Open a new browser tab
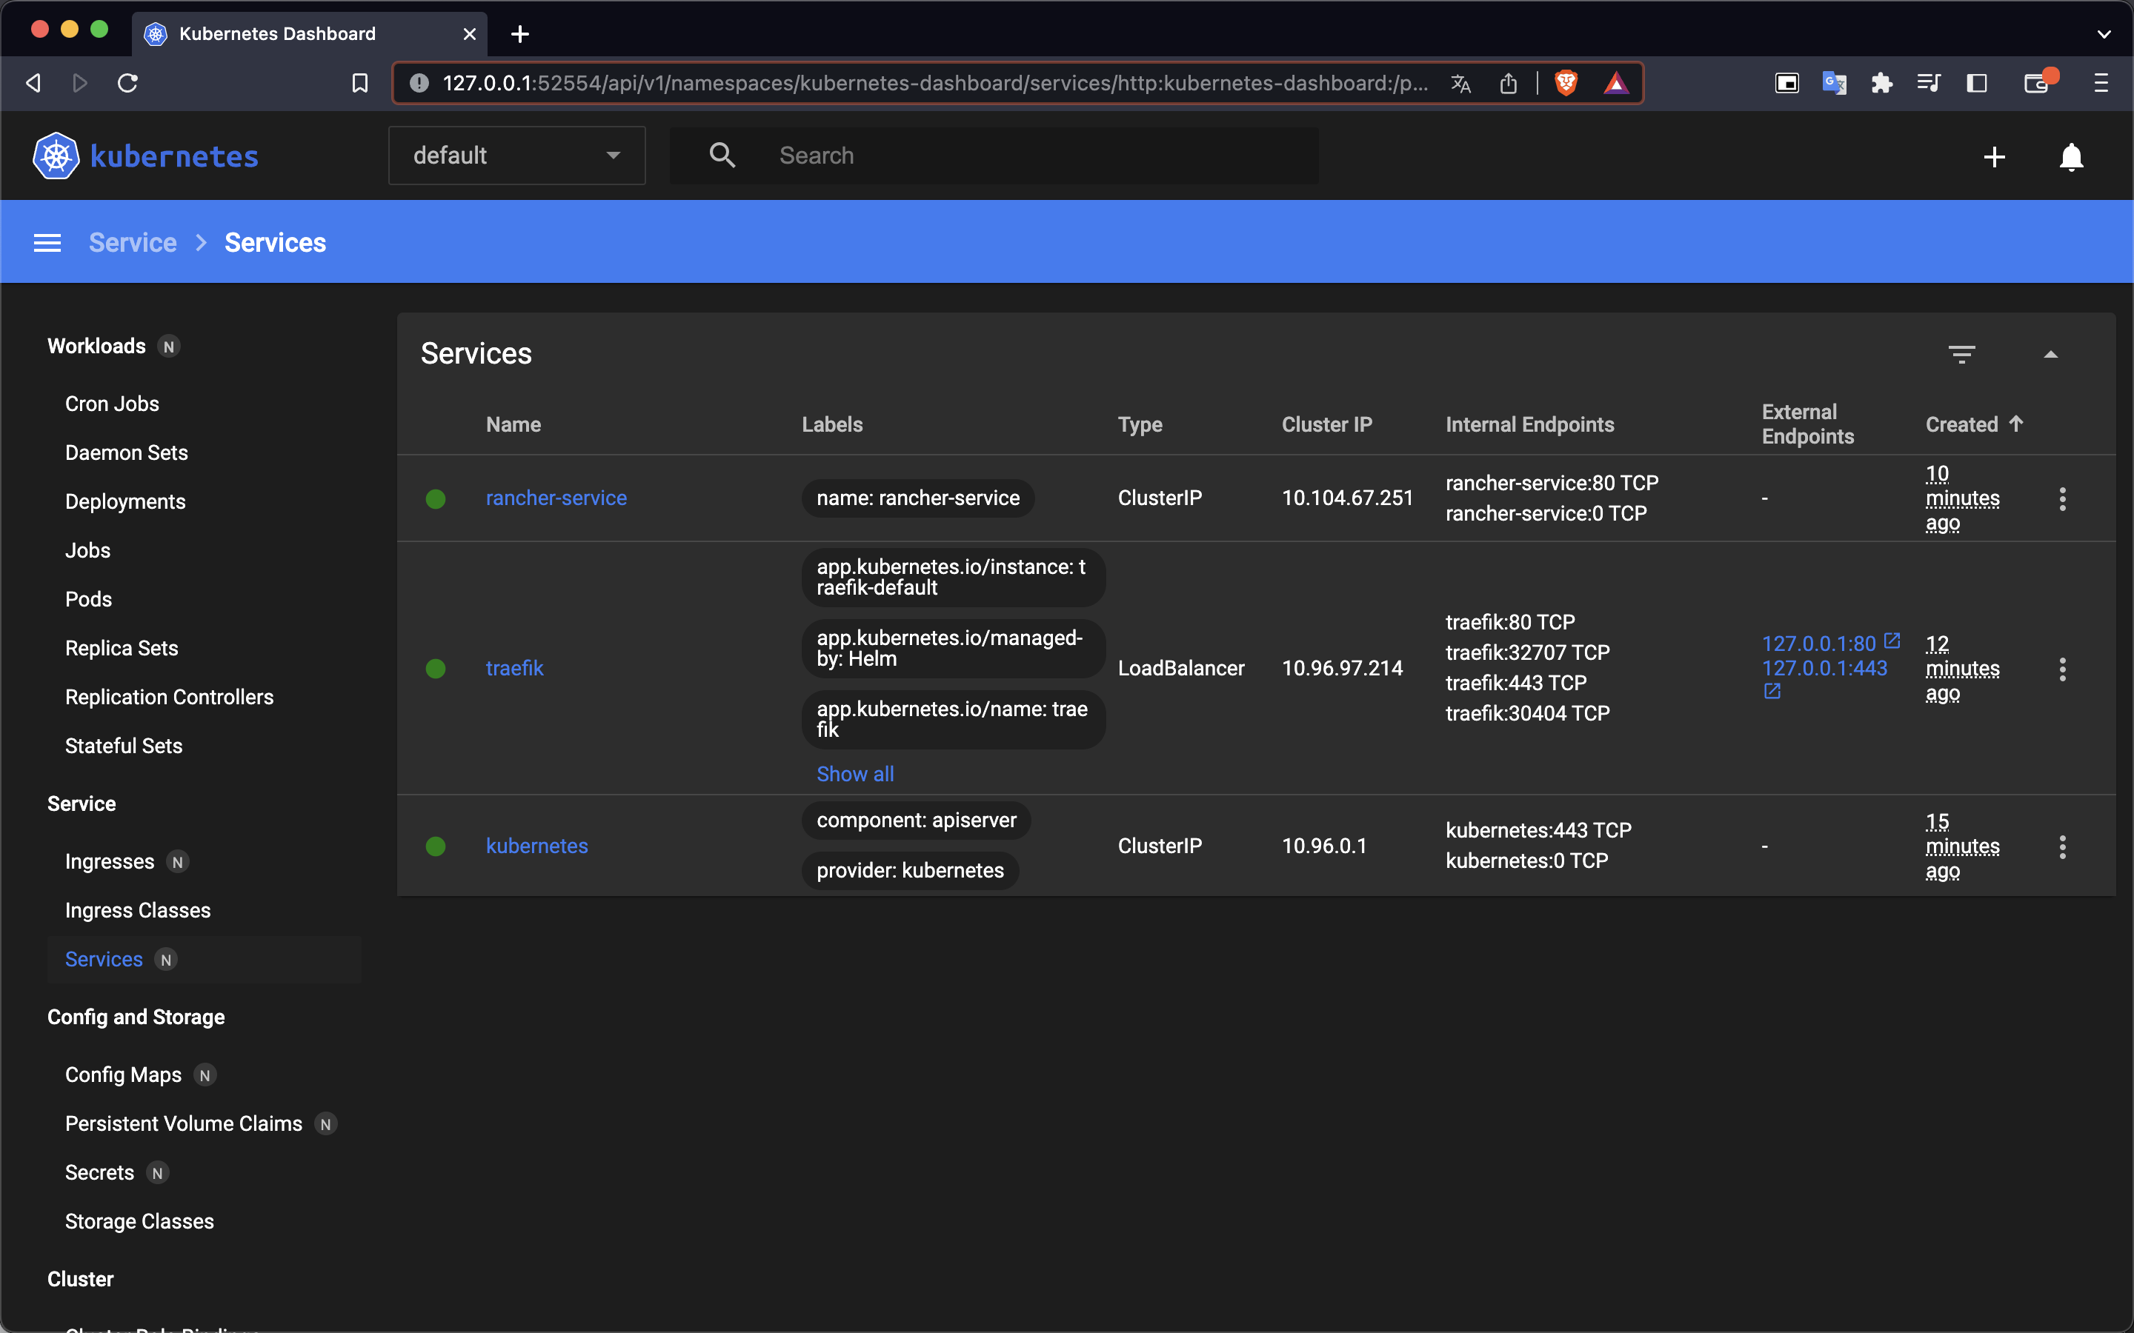The height and width of the screenshot is (1333, 2134). (x=520, y=33)
